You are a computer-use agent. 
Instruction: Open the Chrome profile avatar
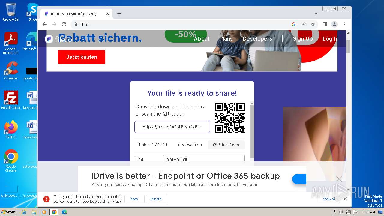click(334, 24)
